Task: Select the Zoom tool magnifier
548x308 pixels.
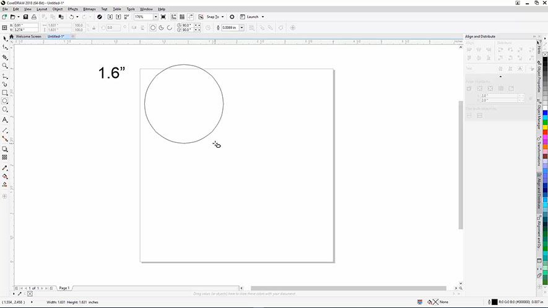Action: click(5, 66)
